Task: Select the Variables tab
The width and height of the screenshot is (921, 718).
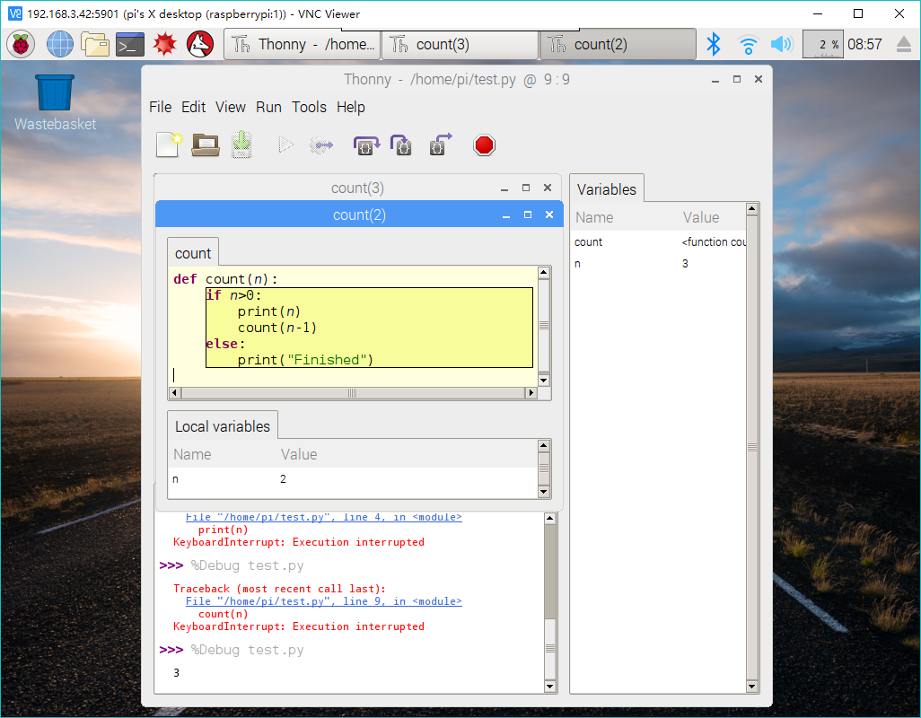Action: click(607, 189)
